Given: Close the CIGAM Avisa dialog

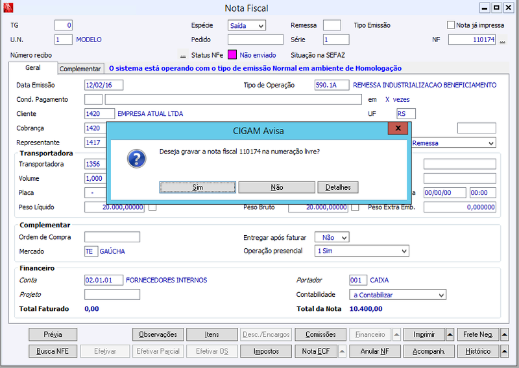Looking at the screenshot, I should pos(398,128).
